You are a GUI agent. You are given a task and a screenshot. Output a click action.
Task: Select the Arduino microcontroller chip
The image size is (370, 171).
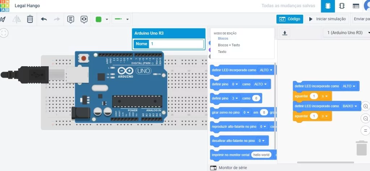tap(137, 101)
